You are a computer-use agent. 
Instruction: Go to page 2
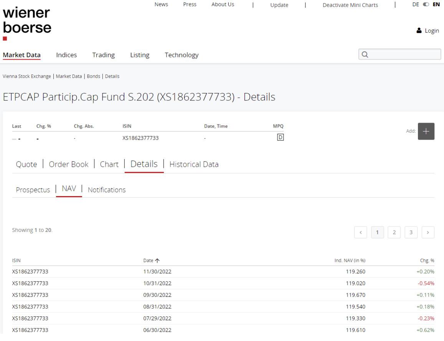click(x=394, y=232)
